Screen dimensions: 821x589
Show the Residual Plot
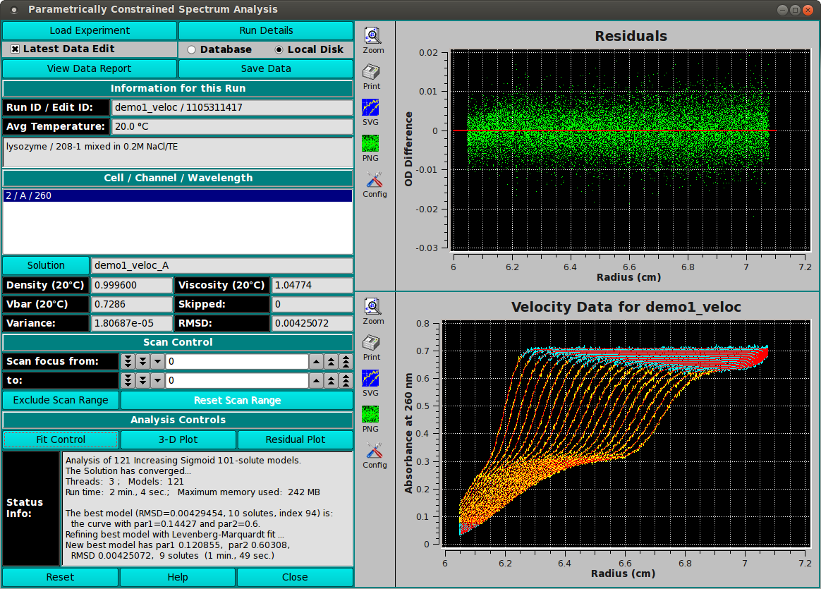pyautogui.click(x=296, y=439)
